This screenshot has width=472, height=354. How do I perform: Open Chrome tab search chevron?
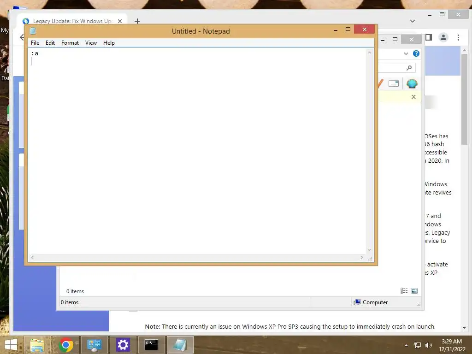(413, 21)
